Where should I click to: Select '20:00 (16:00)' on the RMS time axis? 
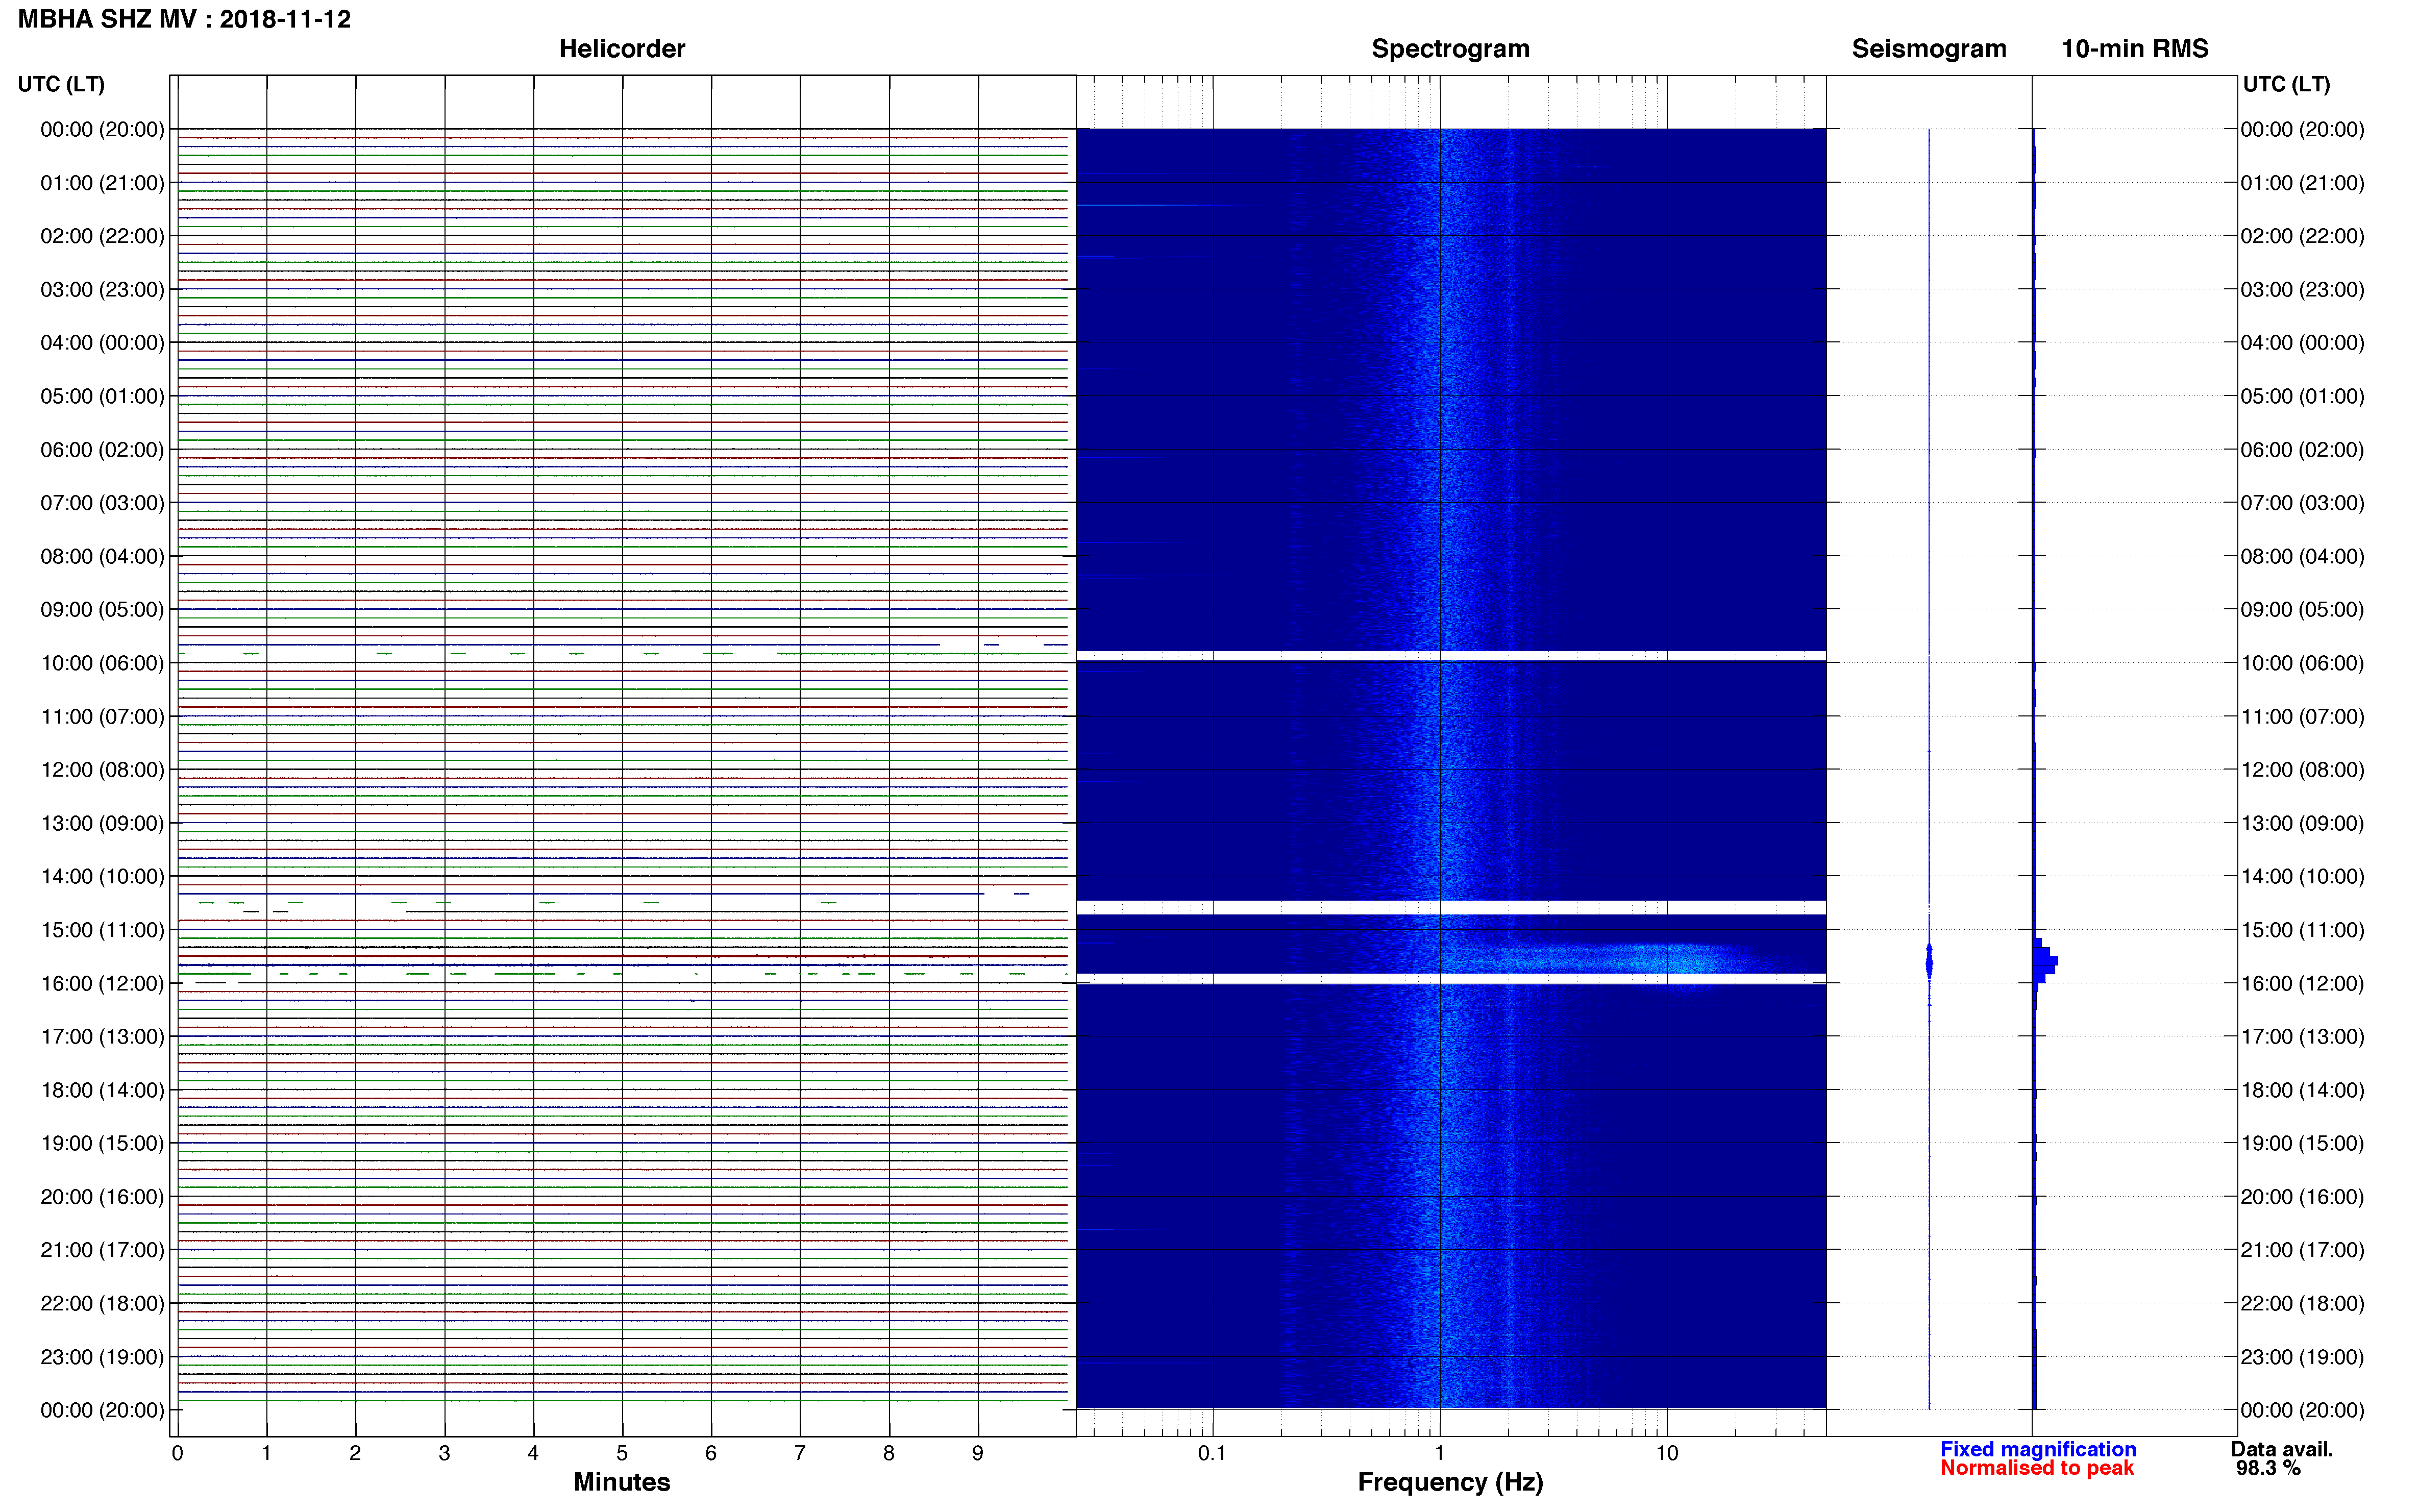[x=2302, y=1197]
